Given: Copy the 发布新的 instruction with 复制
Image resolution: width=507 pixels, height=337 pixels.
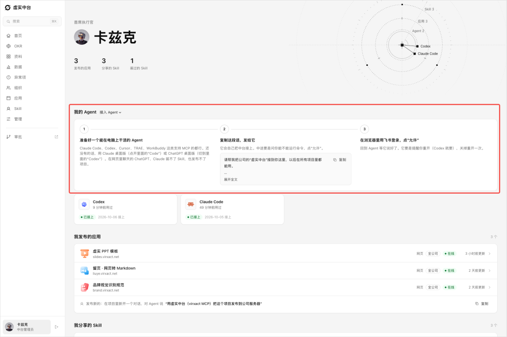Looking at the screenshot, I should pos(482,304).
